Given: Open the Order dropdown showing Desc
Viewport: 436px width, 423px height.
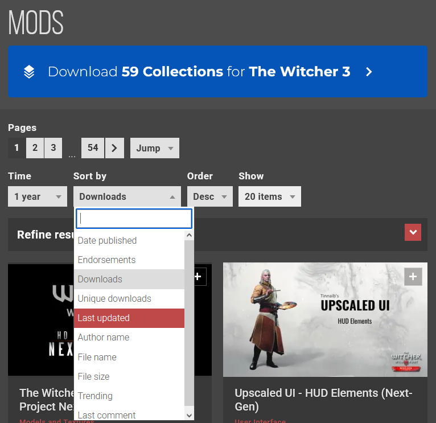Looking at the screenshot, I should [x=210, y=196].
